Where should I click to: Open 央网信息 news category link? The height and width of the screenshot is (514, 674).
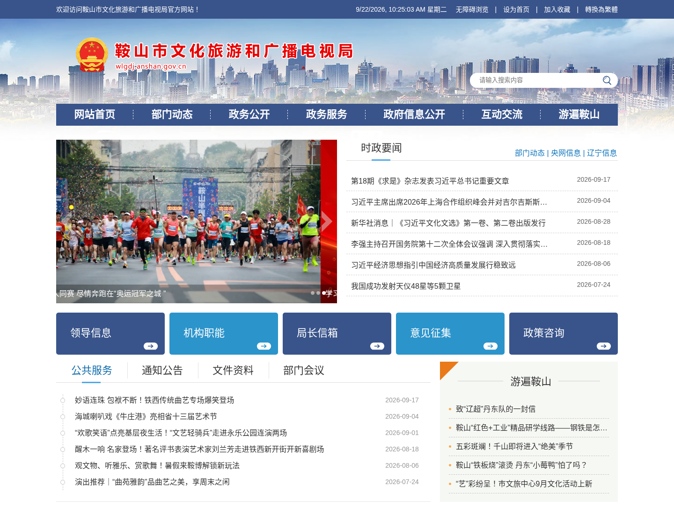(x=565, y=153)
